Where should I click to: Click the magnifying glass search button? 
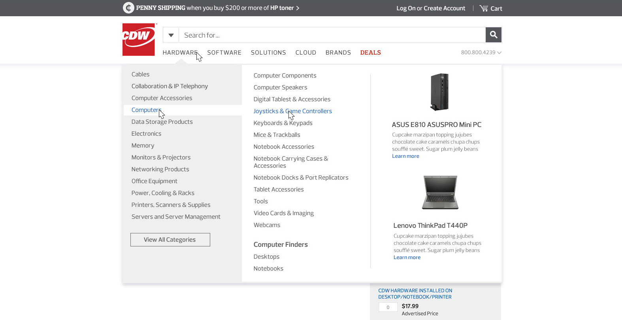click(493, 35)
